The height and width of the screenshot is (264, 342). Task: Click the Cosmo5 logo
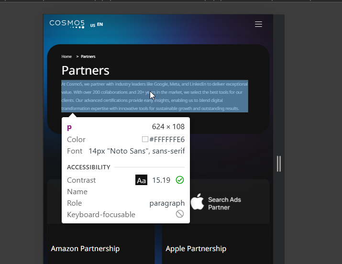pyautogui.click(x=67, y=24)
